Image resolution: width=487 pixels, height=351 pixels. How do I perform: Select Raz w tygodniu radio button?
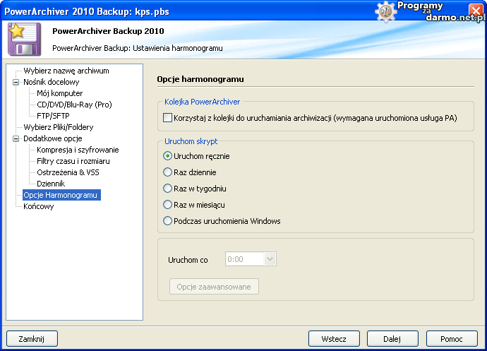coord(168,189)
